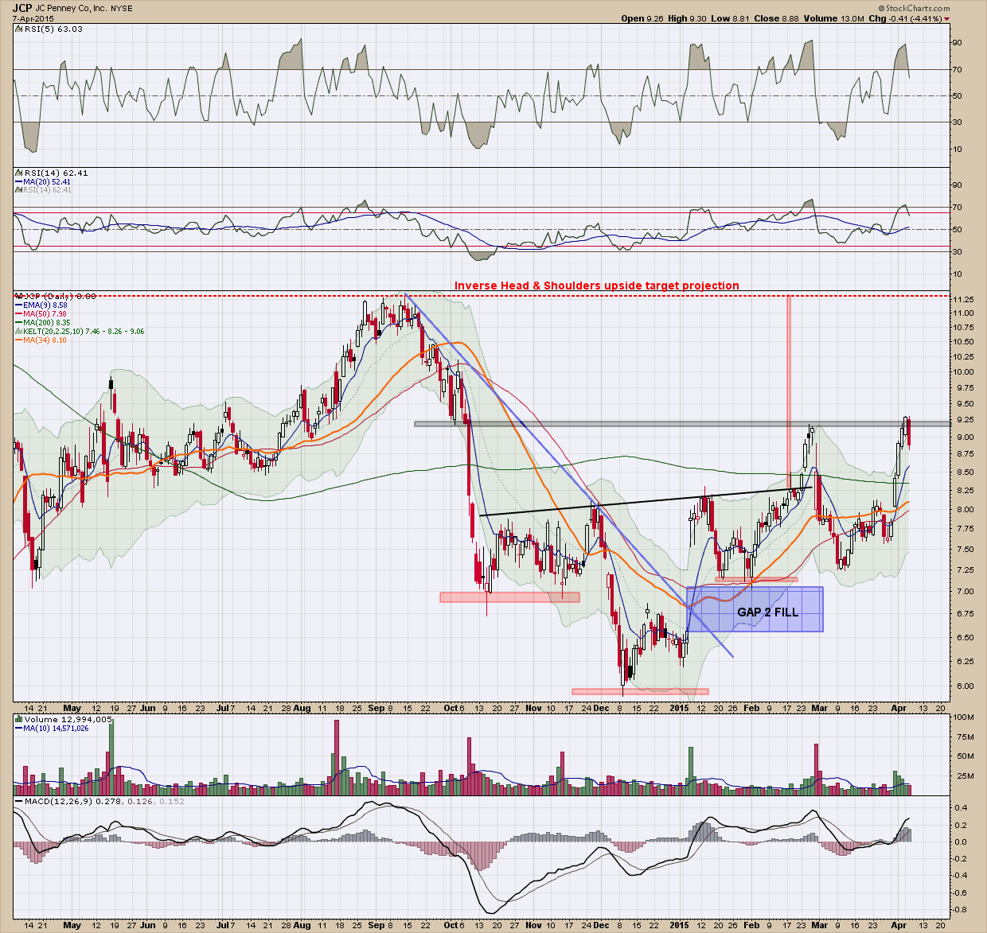Click the 'High 9.30' value in header
This screenshot has width=987, height=933.
click(x=688, y=18)
